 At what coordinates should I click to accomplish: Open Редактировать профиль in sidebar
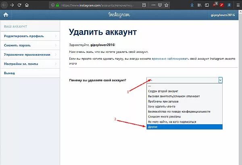[30, 36]
